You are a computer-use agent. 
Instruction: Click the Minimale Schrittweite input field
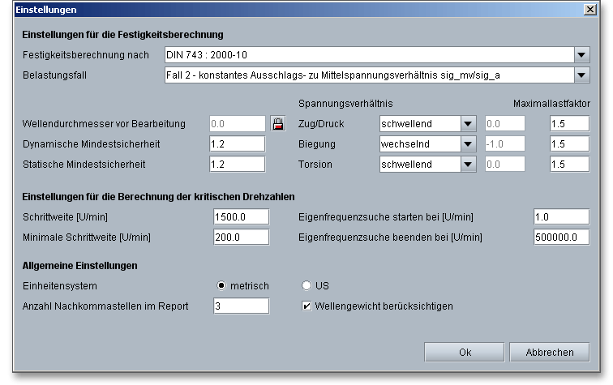click(x=241, y=237)
